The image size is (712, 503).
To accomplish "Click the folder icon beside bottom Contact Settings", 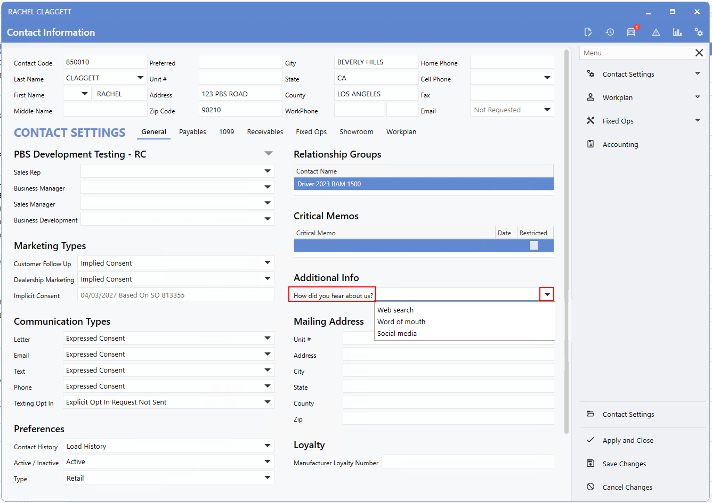I will pyautogui.click(x=590, y=414).
